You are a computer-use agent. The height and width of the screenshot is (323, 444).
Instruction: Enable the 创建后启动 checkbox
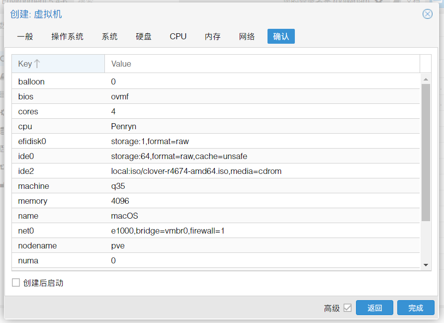pos(16,283)
